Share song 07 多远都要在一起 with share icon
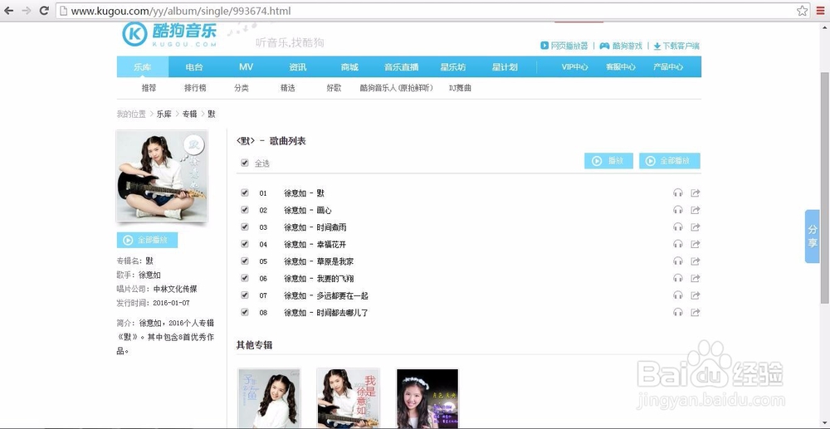 click(696, 295)
